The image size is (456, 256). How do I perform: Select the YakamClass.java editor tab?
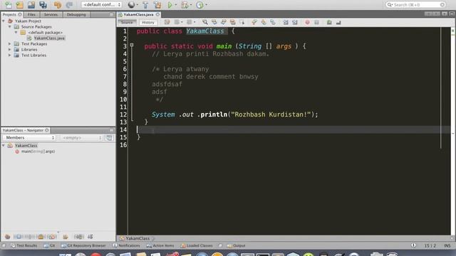coord(138,14)
